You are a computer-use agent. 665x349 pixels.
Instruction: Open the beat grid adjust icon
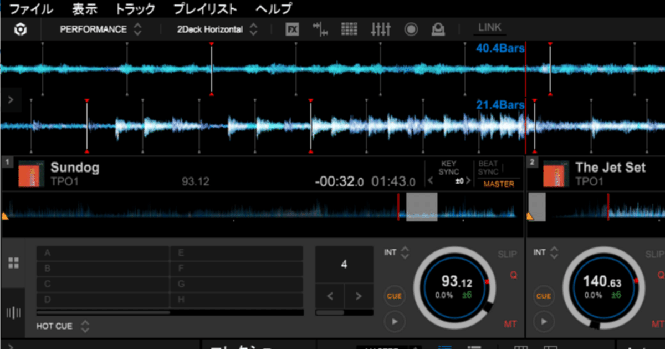320,29
